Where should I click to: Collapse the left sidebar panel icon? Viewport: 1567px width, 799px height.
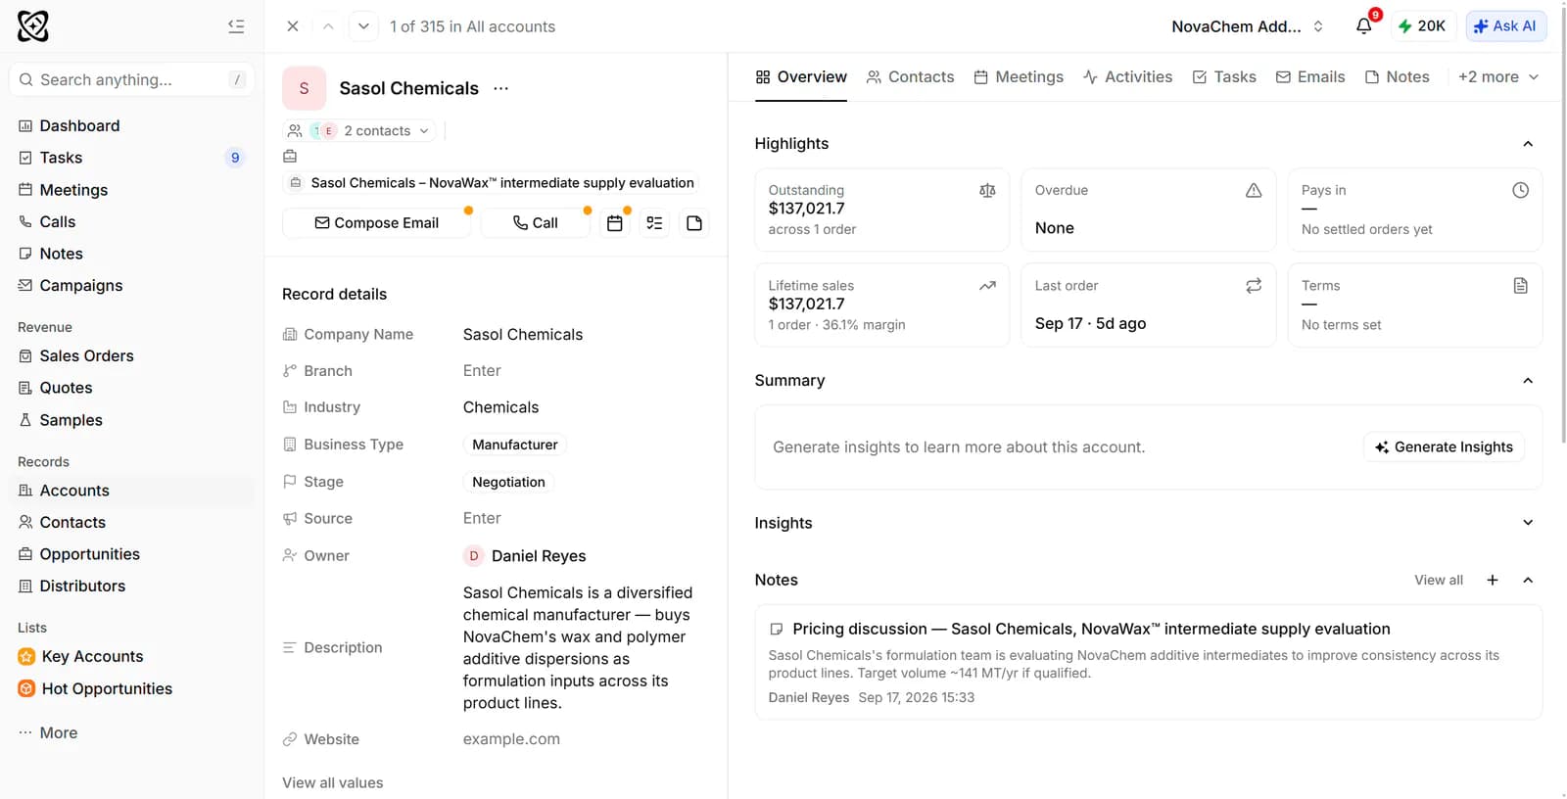click(236, 26)
